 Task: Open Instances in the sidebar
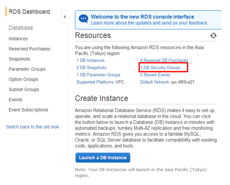click(18, 39)
